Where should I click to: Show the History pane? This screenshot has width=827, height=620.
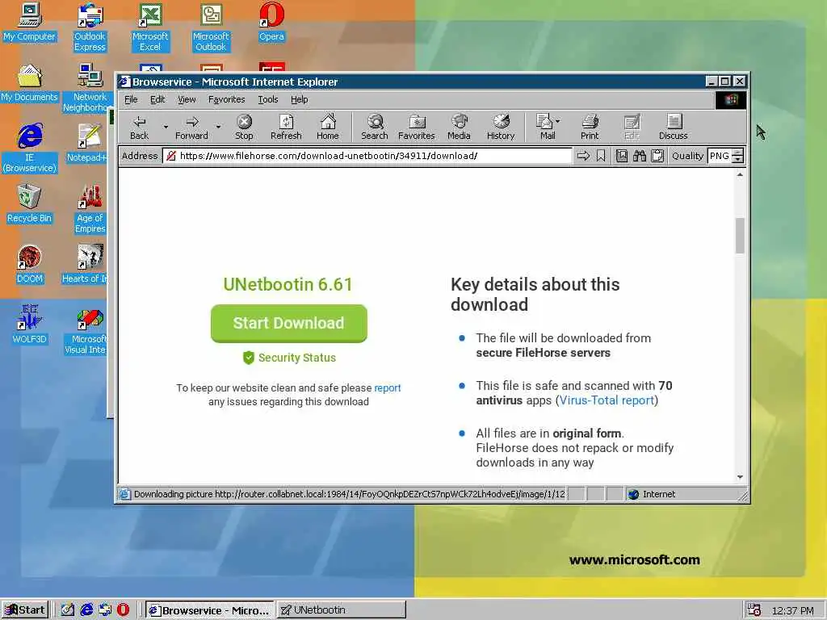501,128
